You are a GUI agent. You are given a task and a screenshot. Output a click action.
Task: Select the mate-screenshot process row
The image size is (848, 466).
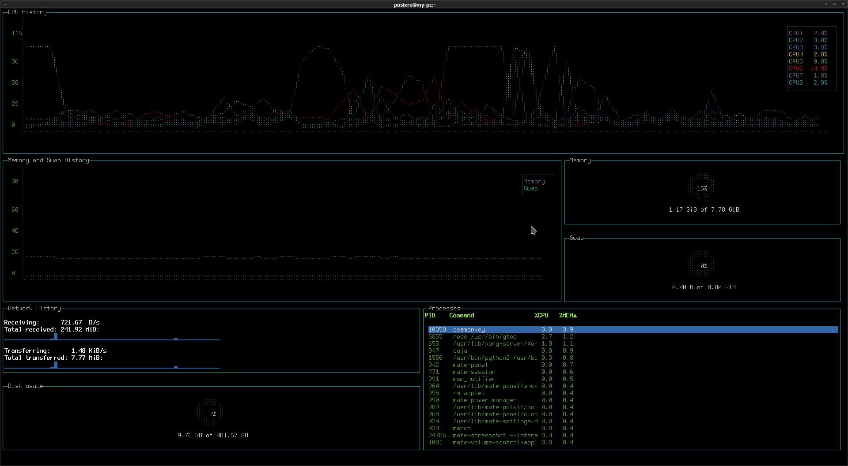[x=633, y=436]
